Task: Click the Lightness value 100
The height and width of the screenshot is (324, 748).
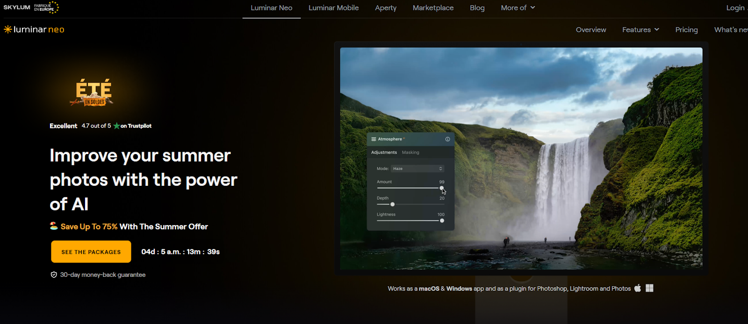Action: tap(441, 215)
